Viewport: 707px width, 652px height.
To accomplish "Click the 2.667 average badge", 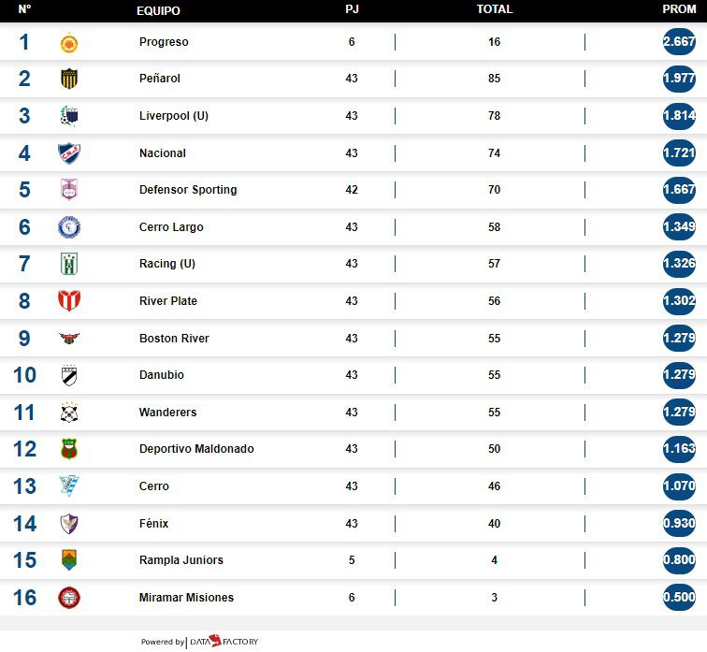I will (679, 42).
